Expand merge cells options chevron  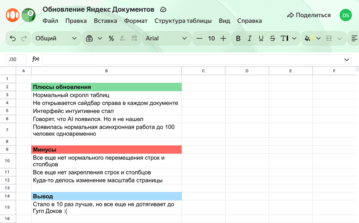tap(339, 38)
